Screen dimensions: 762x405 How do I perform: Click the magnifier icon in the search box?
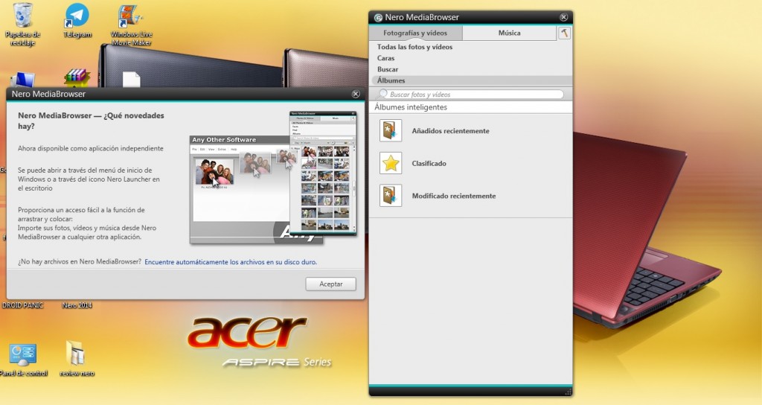(x=384, y=95)
